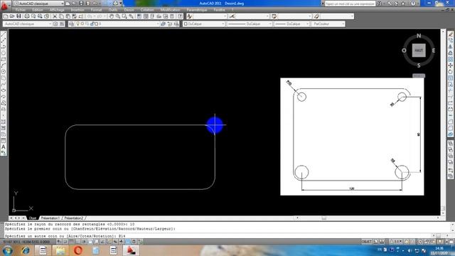Screen dimensions: 455x256
Task: Click the HAUT face of the ViewCube
Action: coord(419,50)
